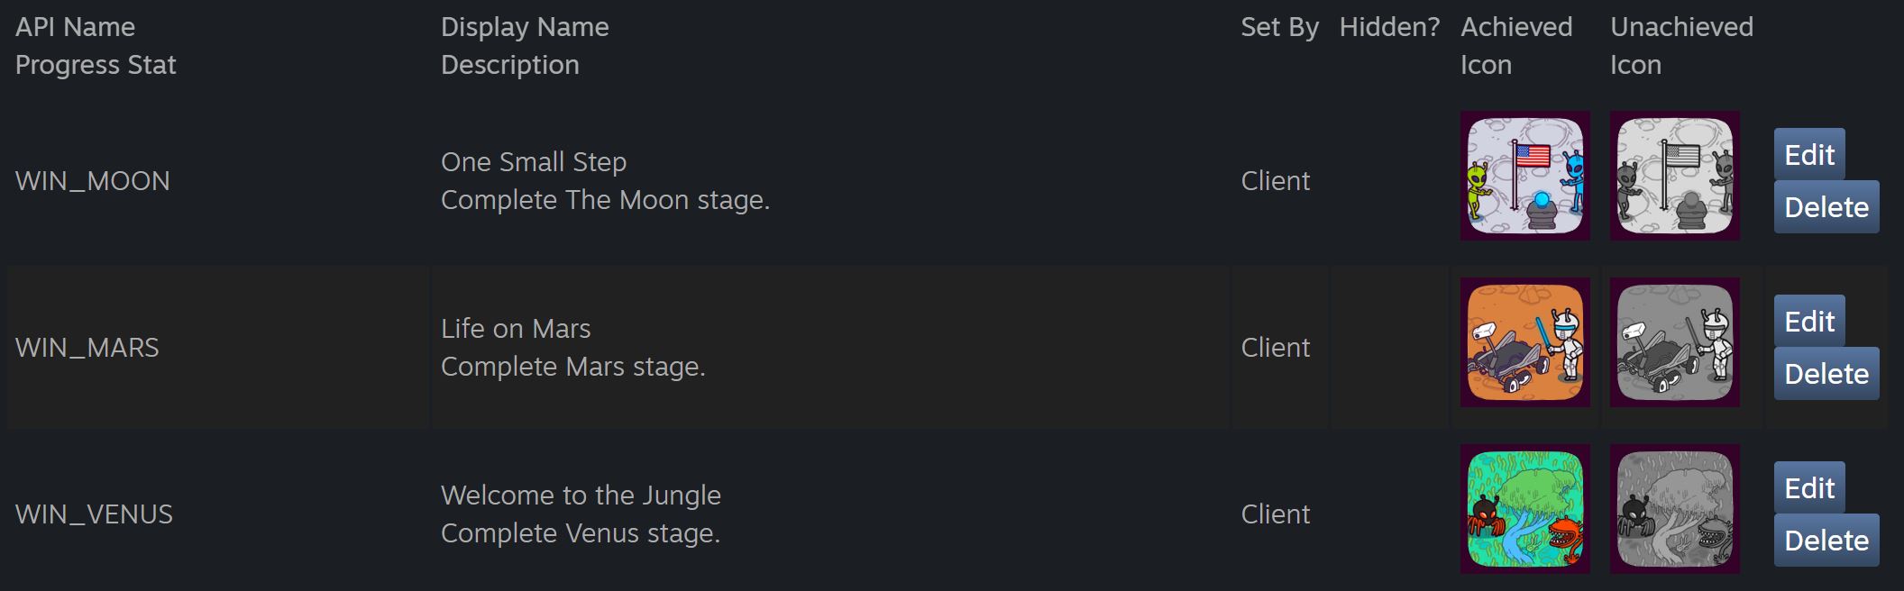Edit the WIN_VENUS achievement
The image size is (1904, 591).
click(1808, 488)
